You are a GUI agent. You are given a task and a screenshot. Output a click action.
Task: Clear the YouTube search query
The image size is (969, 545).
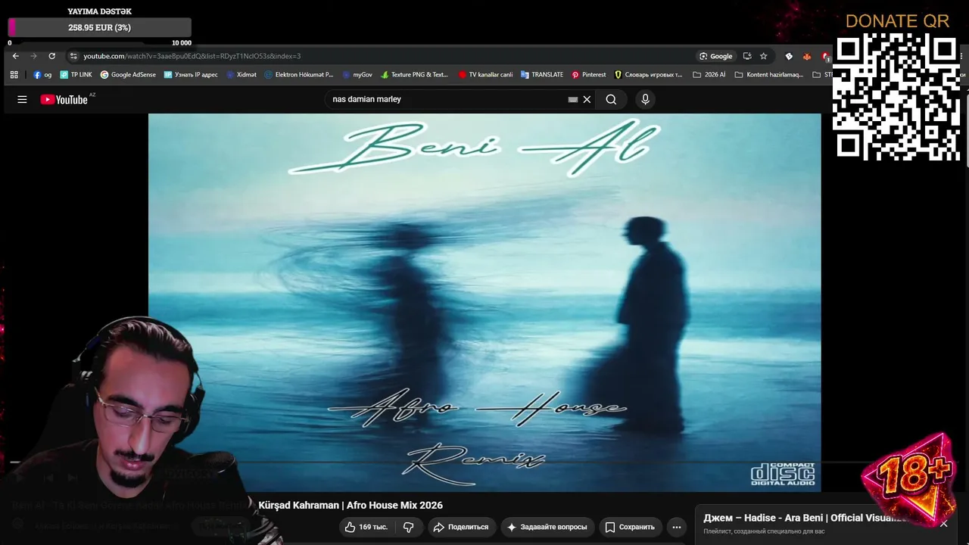[587, 99]
